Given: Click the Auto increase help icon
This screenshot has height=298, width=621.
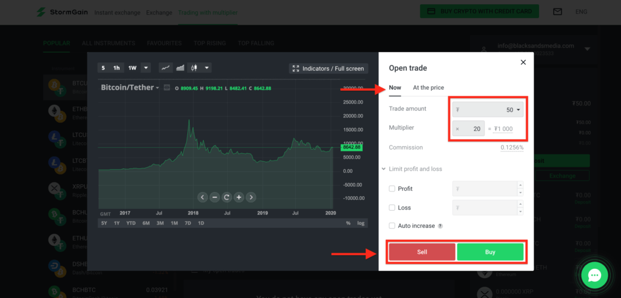Looking at the screenshot, I should 440,226.
